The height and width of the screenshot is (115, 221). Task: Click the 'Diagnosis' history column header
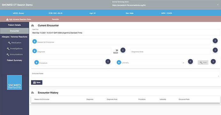click(90, 99)
